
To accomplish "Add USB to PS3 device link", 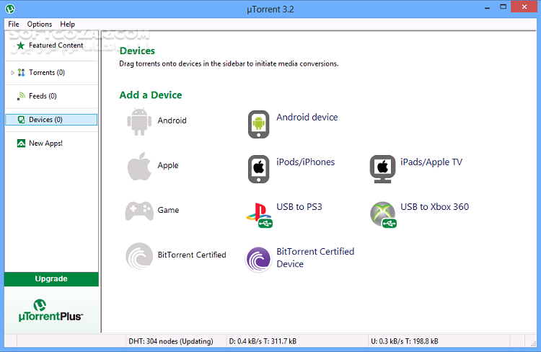I will [299, 207].
